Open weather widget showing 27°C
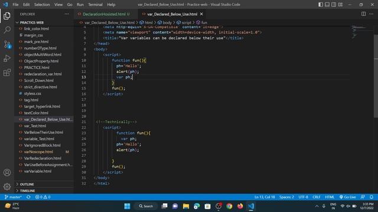 click(12, 206)
